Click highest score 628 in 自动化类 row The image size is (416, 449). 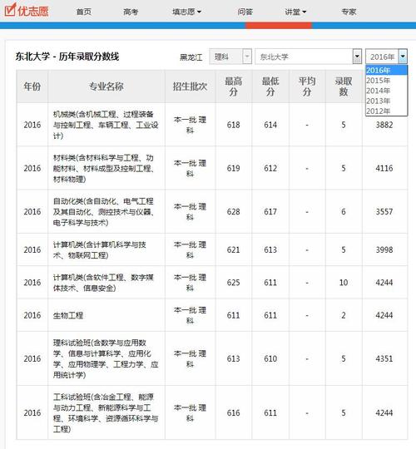tap(234, 212)
